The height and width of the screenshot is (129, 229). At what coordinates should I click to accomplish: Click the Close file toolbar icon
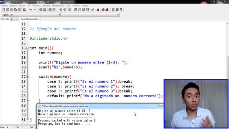tap(19, 10)
